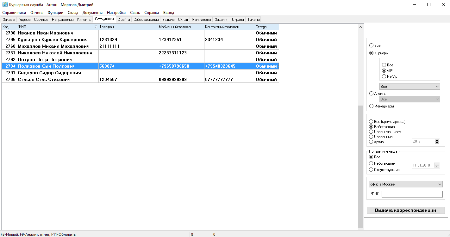Viewport: 450px width, 237px height.
Task: Click the 'Код' column header
Action: click(x=9, y=27)
